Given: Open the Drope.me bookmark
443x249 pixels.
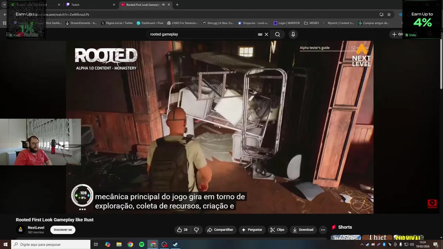Looking at the screenshot, I should [253, 23].
